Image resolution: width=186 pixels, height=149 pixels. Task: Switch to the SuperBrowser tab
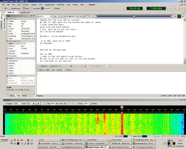point(25,13)
